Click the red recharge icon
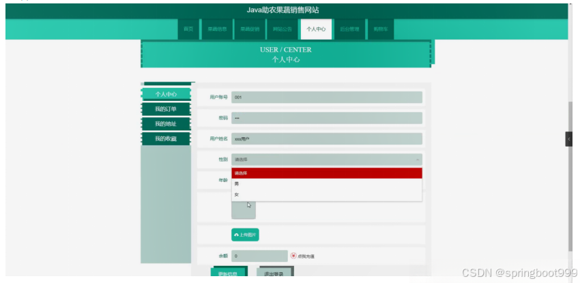Viewport: 580px width, 283px height. pyautogui.click(x=293, y=256)
